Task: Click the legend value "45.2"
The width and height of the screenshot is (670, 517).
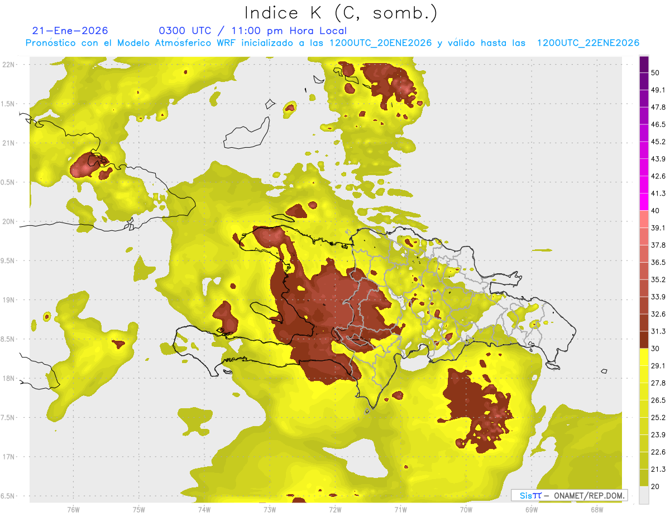Action: [658, 142]
